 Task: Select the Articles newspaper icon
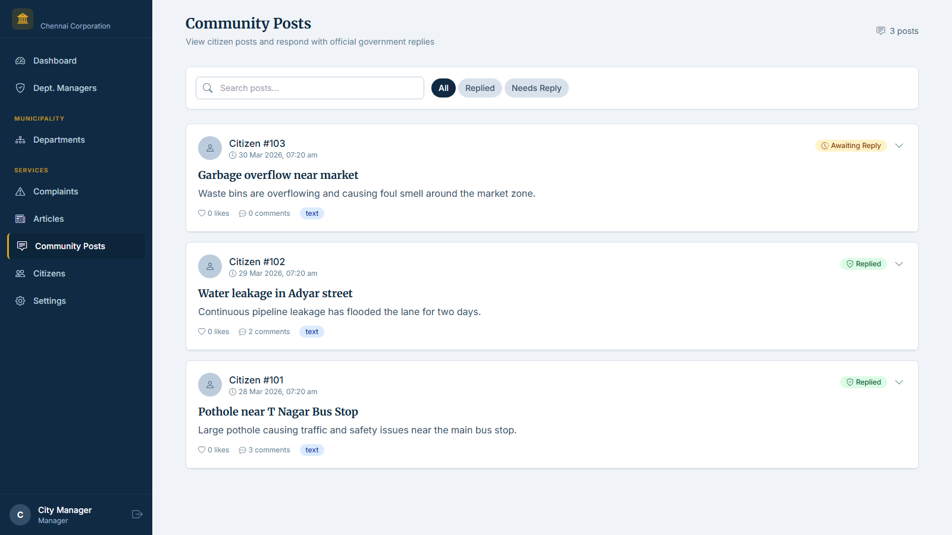20,219
